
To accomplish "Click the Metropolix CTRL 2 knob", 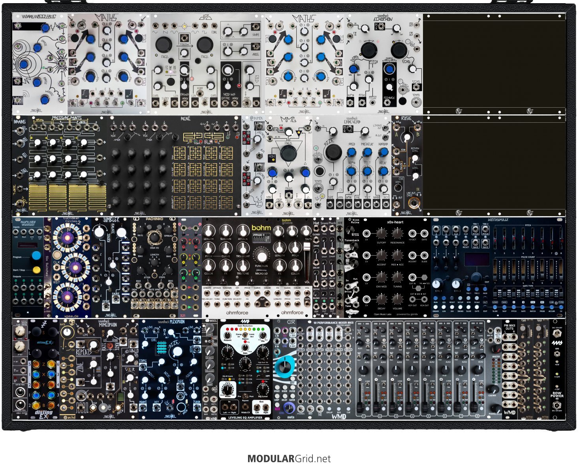I will click(457, 284).
